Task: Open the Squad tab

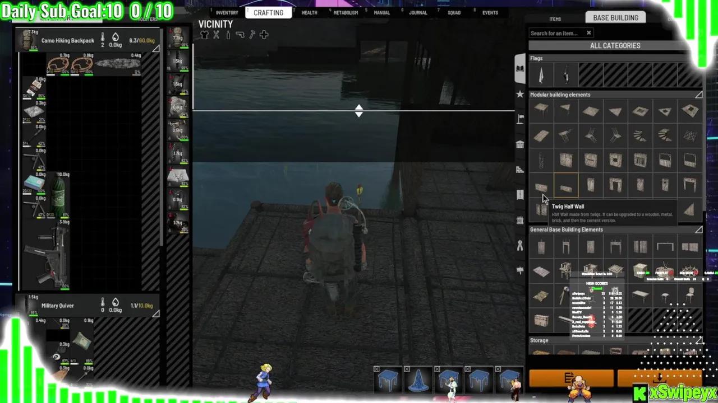Action: click(454, 12)
